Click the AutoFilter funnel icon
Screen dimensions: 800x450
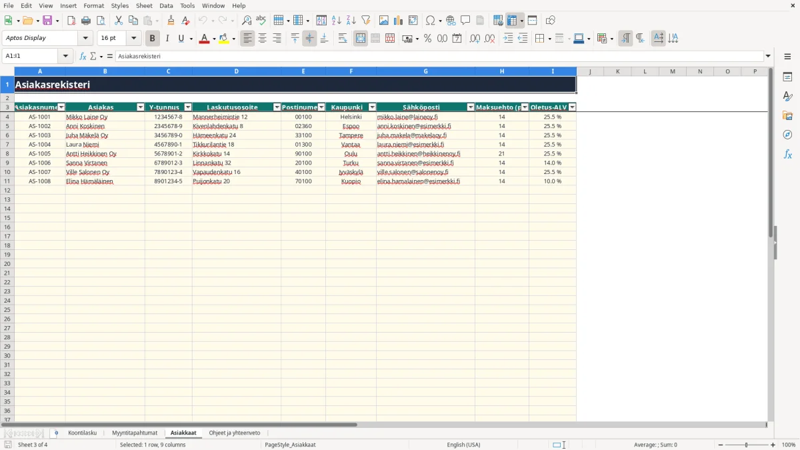pyautogui.click(x=366, y=21)
